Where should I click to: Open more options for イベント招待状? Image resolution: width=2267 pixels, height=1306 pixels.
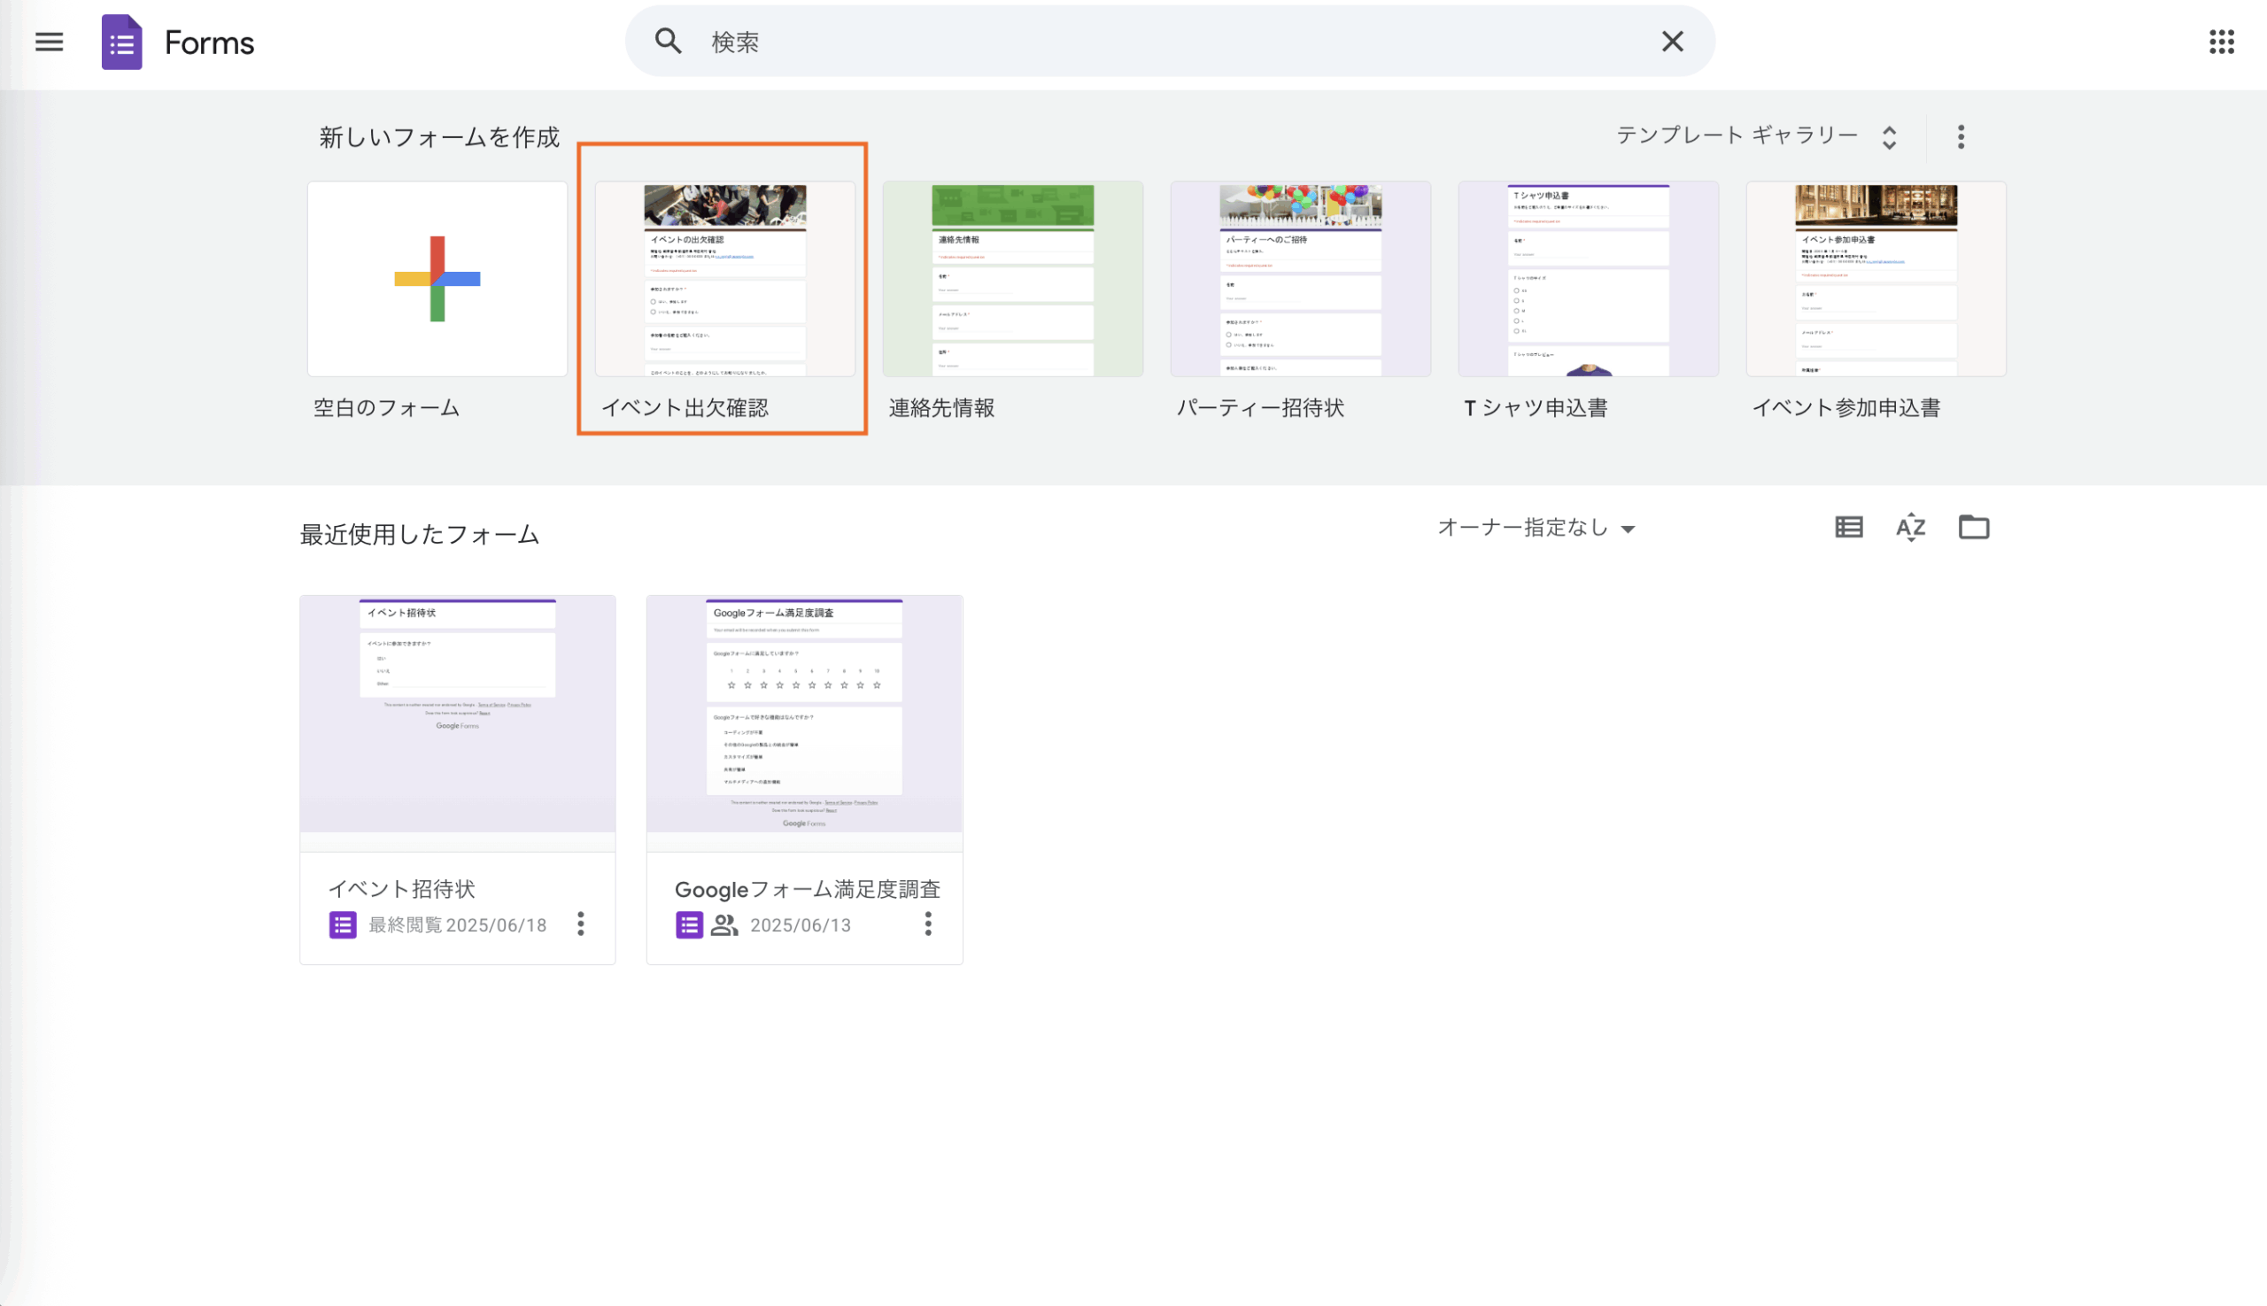580,923
